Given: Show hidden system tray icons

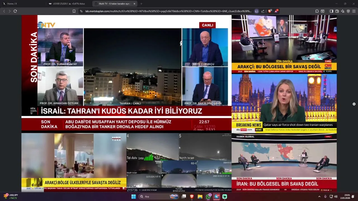Looking at the screenshot, I should pyautogui.click(x=319, y=197).
